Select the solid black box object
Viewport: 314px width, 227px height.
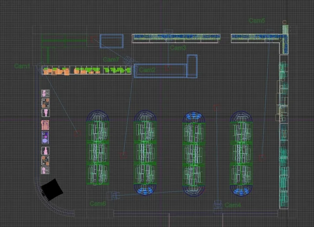(x=52, y=190)
